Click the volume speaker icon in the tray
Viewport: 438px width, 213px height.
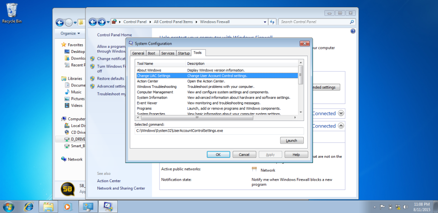pos(405,207)
